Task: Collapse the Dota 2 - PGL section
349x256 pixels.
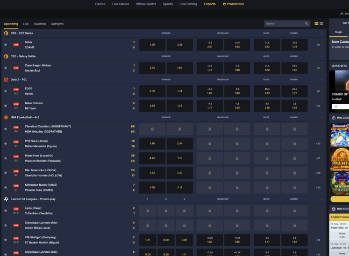Action: click(x=322, y=80)
